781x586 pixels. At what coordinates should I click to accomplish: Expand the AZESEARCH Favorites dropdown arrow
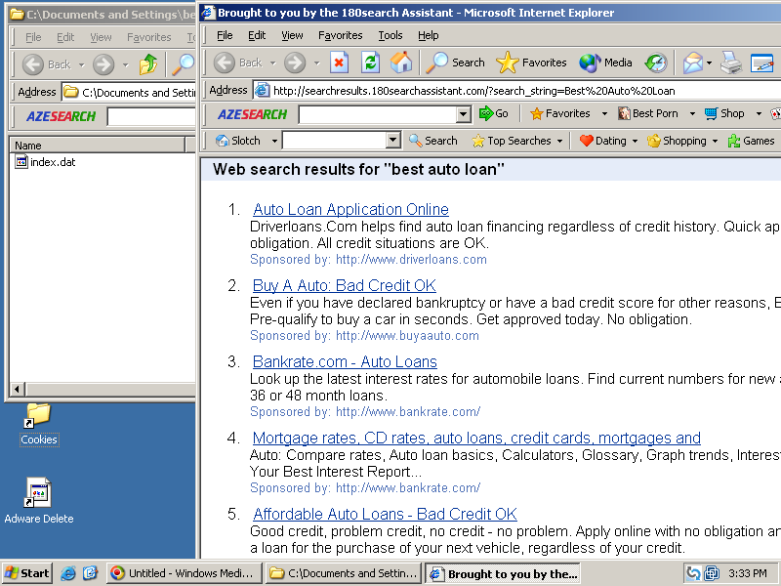(604, 114)
